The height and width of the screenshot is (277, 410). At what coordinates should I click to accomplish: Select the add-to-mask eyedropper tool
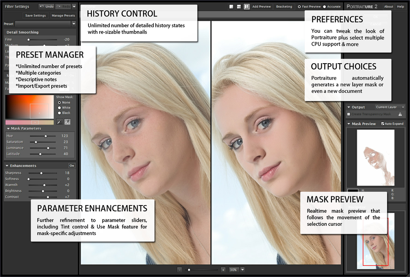pos(67,122)
